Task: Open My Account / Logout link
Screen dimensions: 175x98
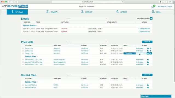Action: point(165,7)
